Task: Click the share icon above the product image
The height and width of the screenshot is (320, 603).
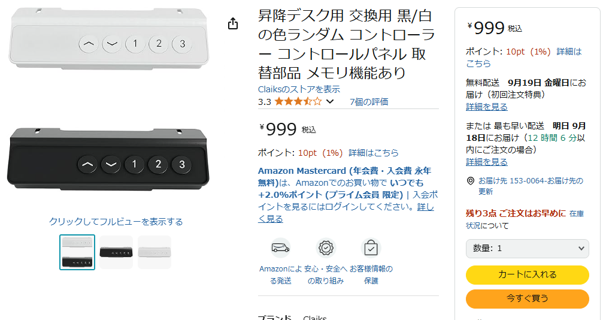Action: click(233, 23)
